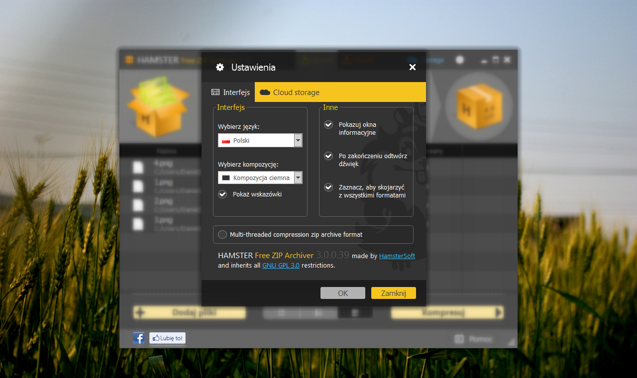Close the Ustawienia dialog with X
This screenshot has height=378, width=637.
point(413,67)
